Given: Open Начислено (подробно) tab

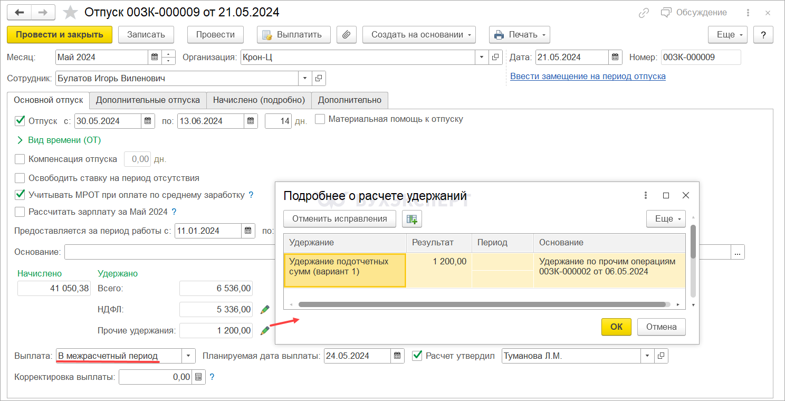Looking at the screenshot, I should (259, 100).
